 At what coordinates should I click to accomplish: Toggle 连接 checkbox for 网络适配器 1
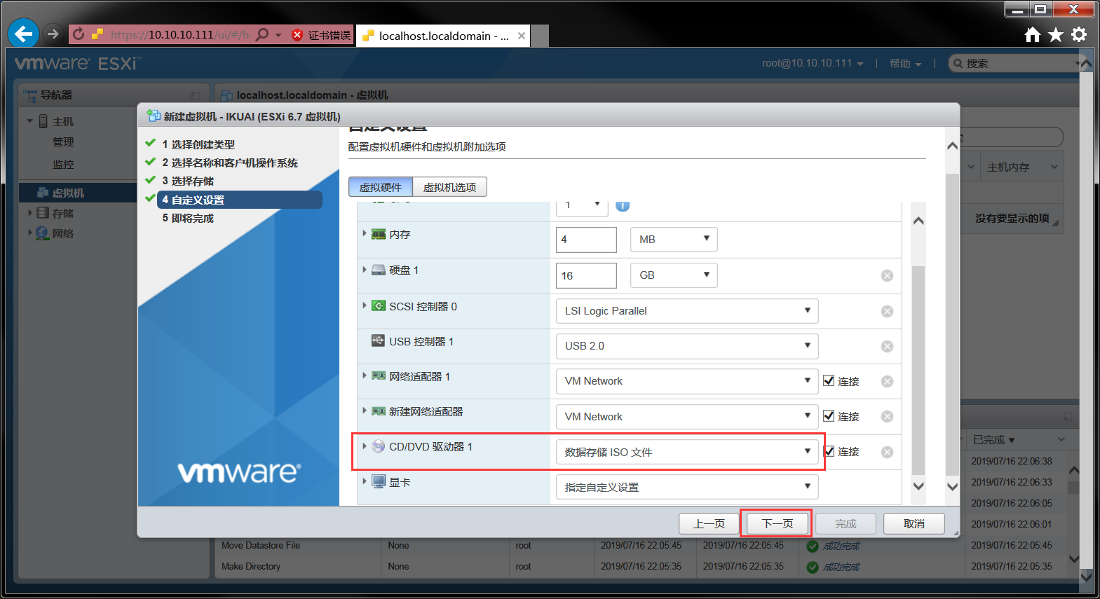829,380
